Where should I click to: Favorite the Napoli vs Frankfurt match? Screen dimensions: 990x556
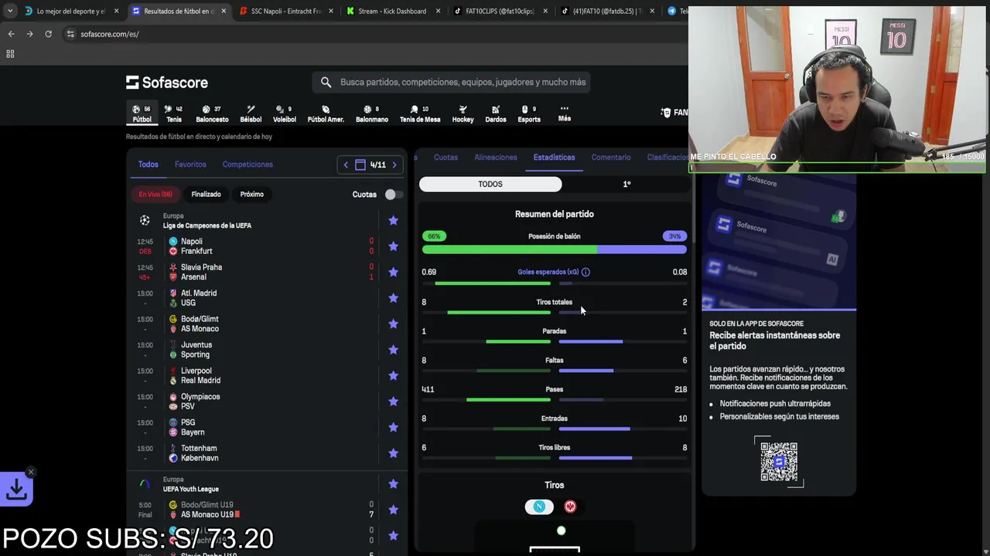click(393, 246)
